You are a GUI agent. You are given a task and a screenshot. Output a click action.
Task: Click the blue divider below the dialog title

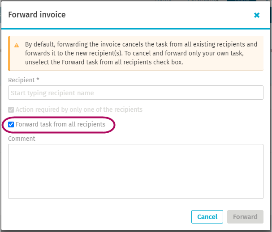pyautogui.click(x=136, y=29)
